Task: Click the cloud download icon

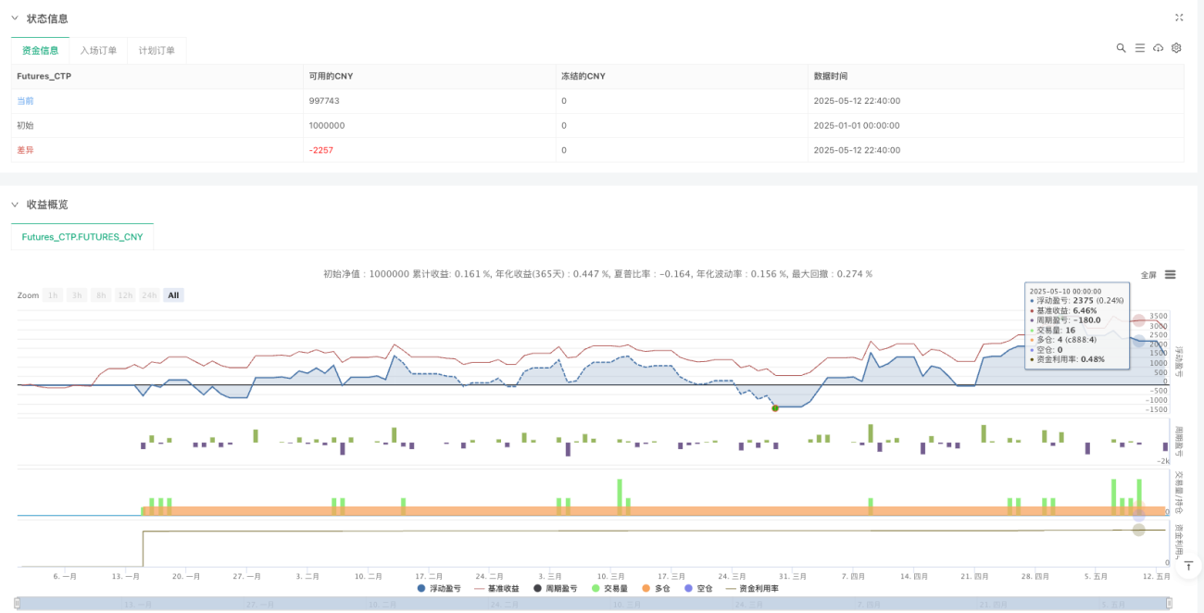Action: 1158,48
